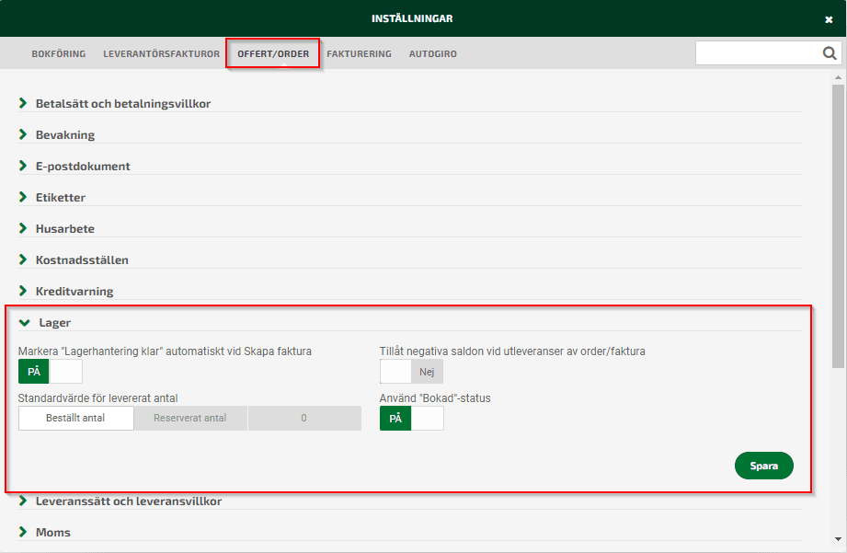Click the Lager heading text
Screen dimensions: 847x553
[x=54, y=323]
